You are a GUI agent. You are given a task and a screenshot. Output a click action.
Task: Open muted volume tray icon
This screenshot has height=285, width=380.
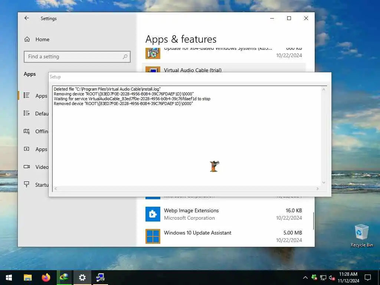[x=332, y=278]
